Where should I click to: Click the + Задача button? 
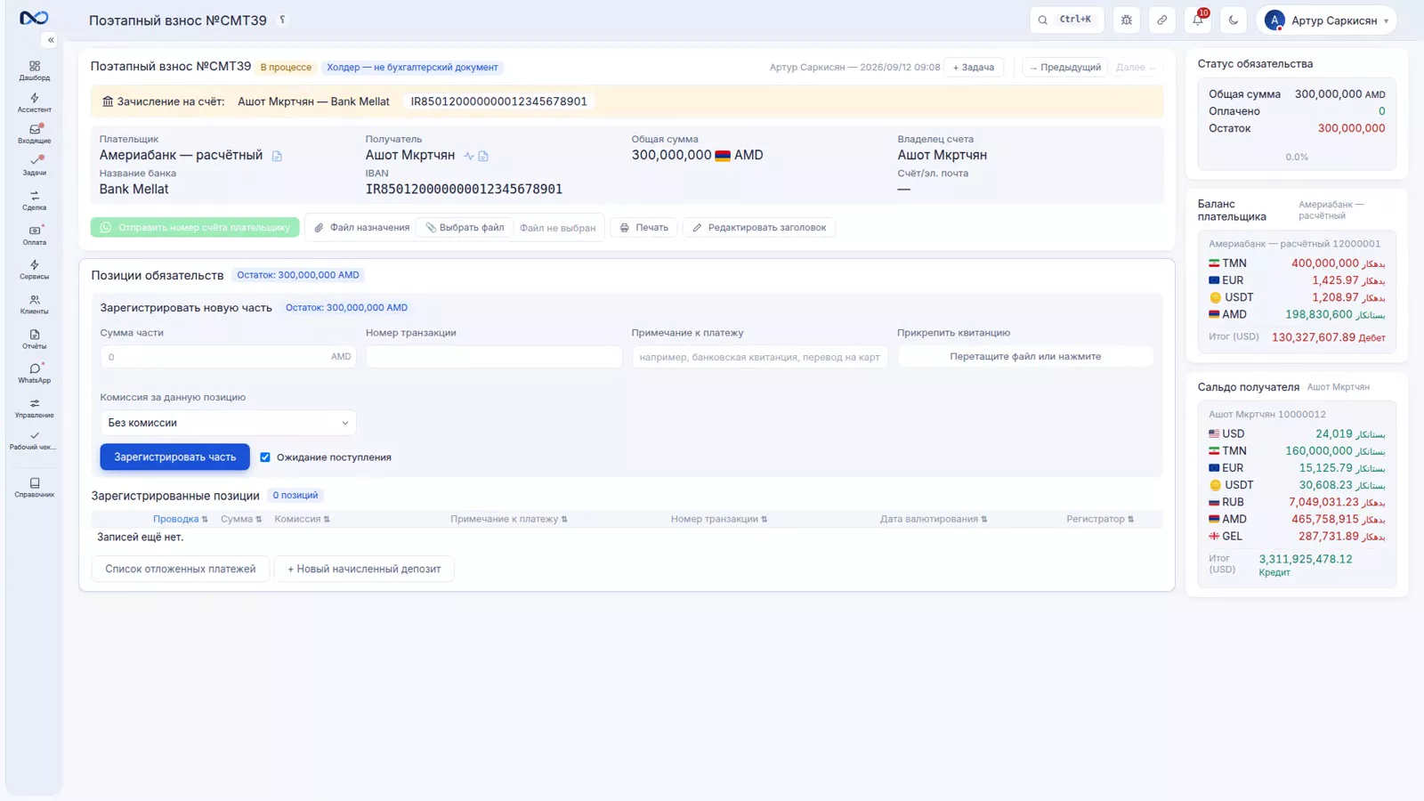(974, 68)
